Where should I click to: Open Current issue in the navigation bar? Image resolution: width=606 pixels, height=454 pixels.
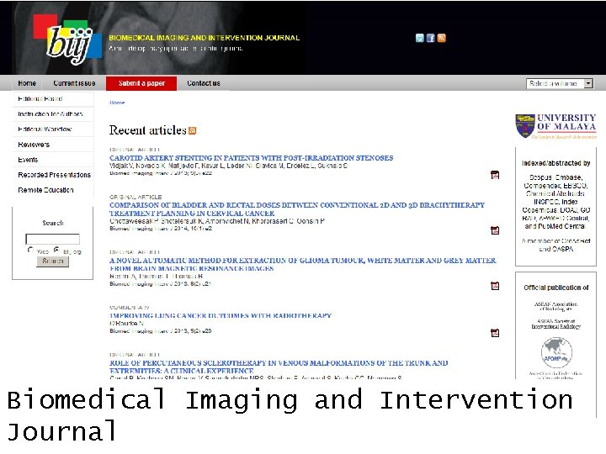[x=74, y=83]
